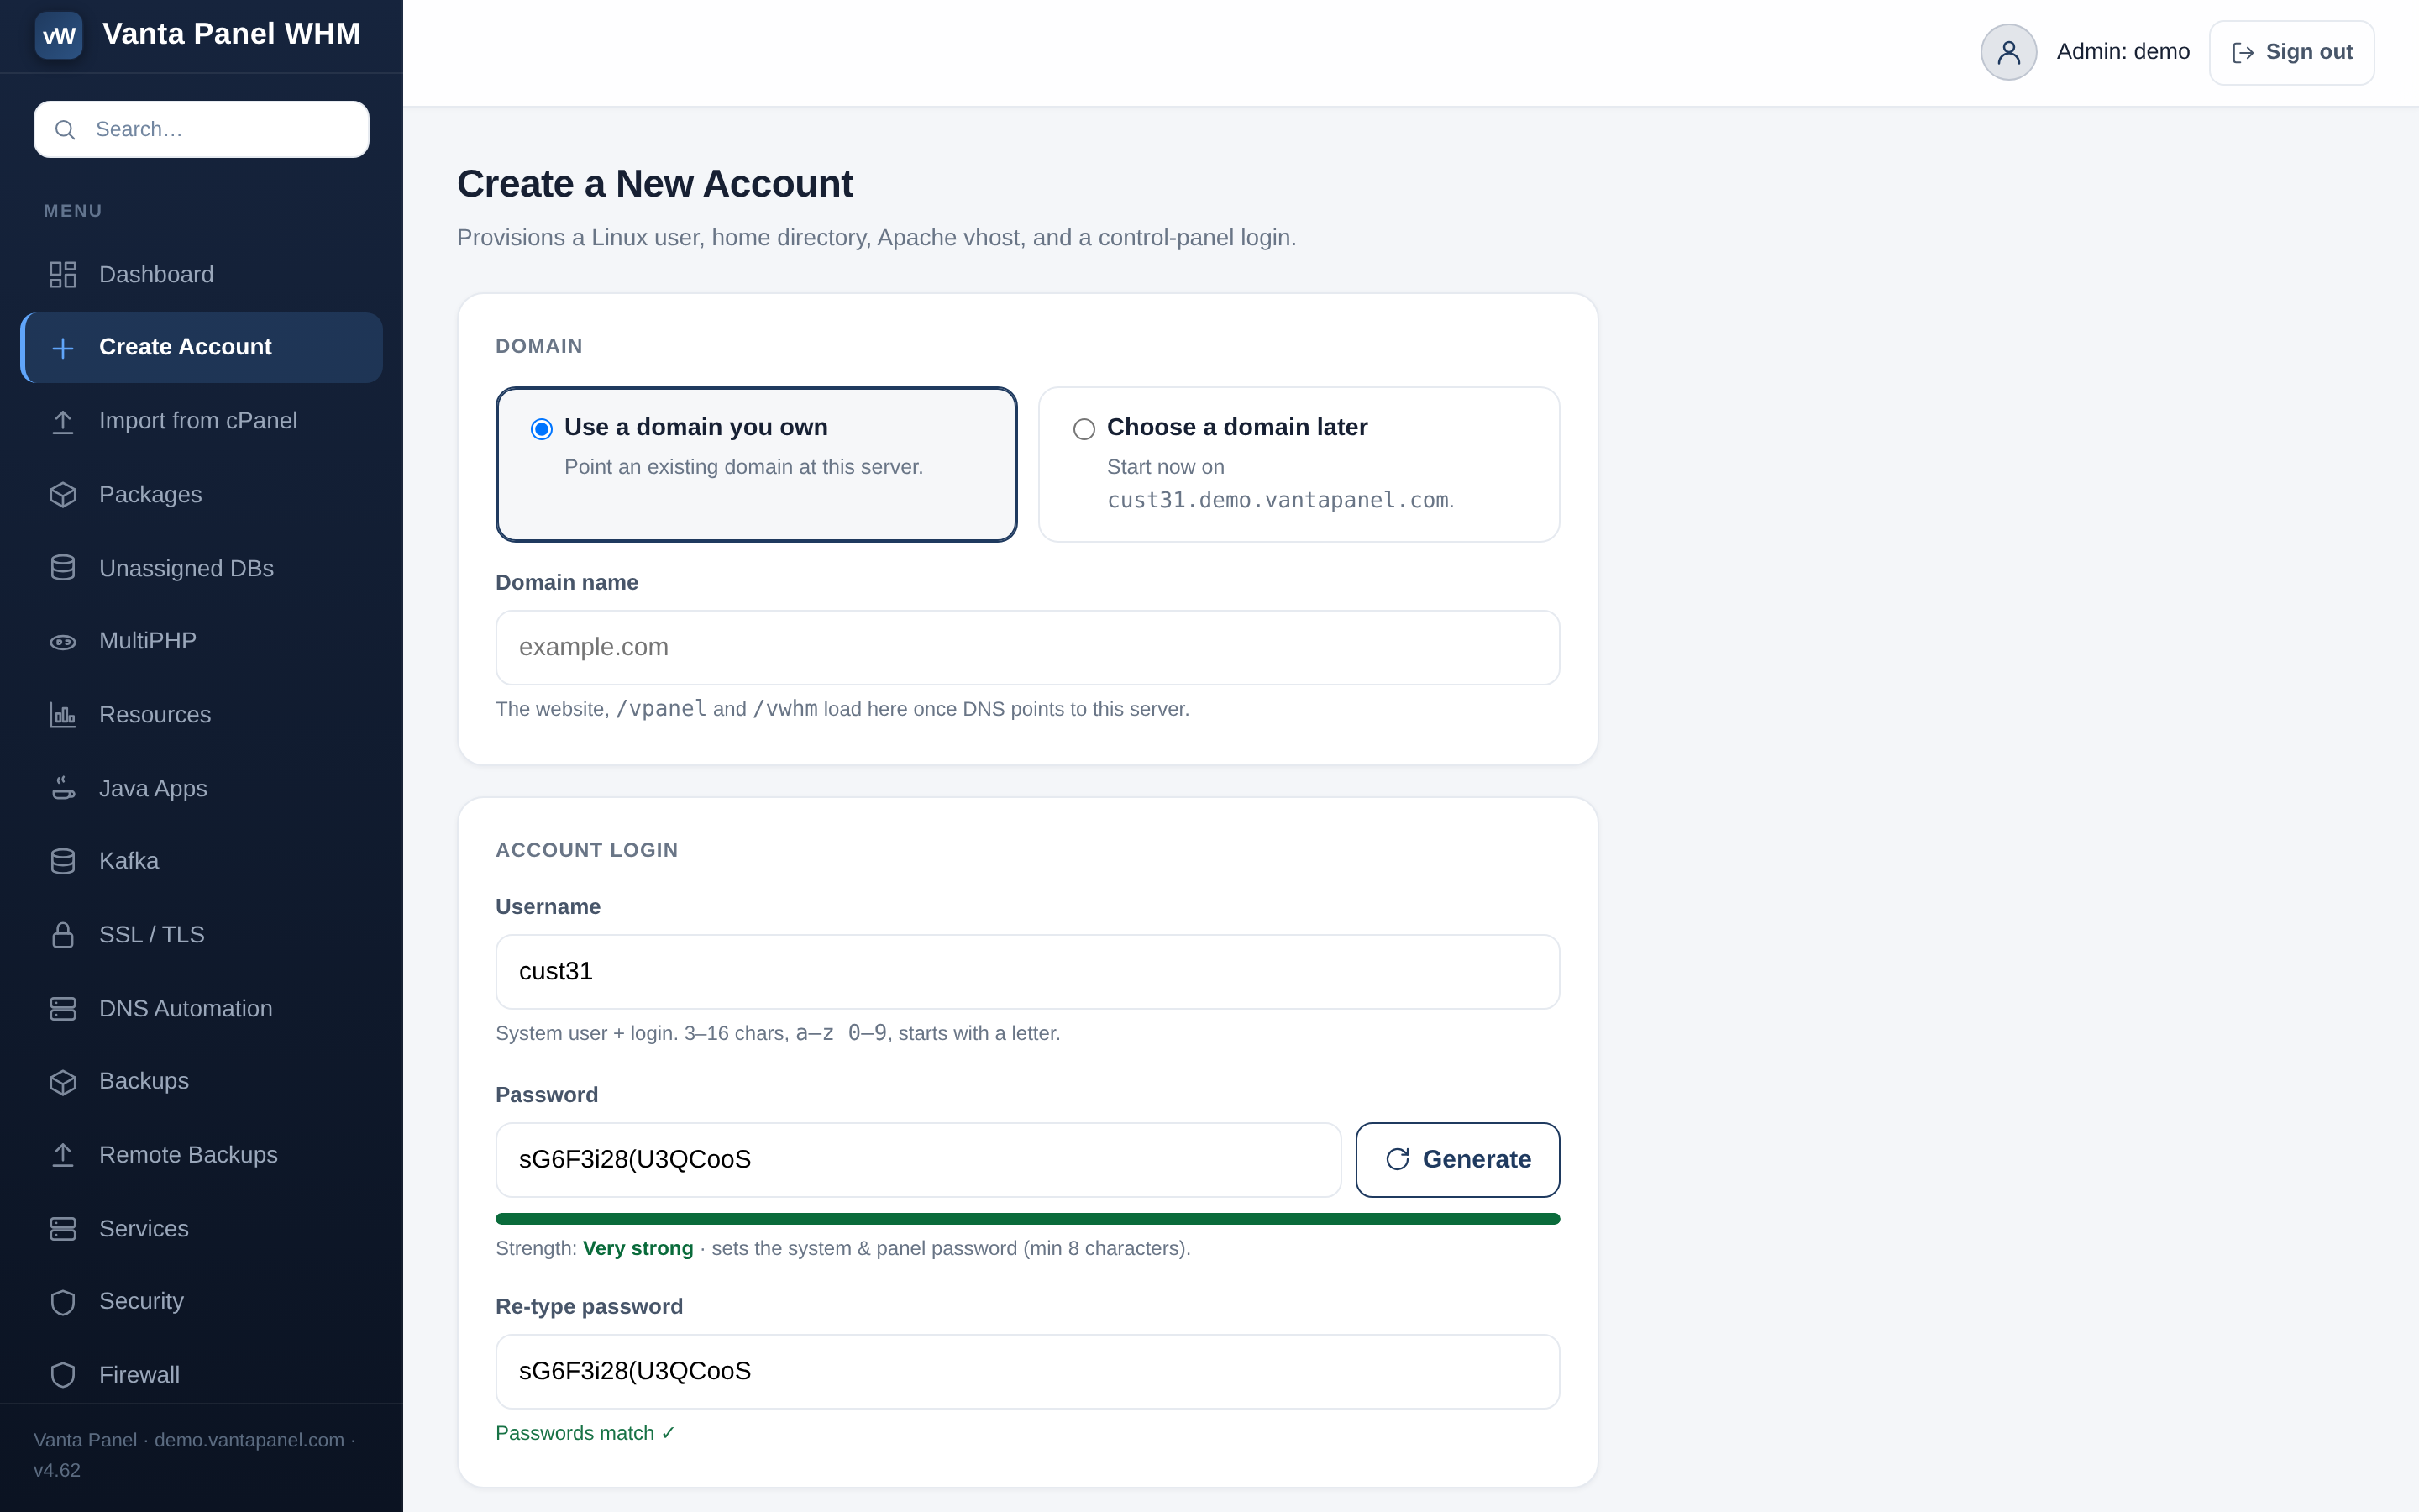Click the Sign out arrow icon
Screen dimensions: 2419x1512
coord(2243,53)
